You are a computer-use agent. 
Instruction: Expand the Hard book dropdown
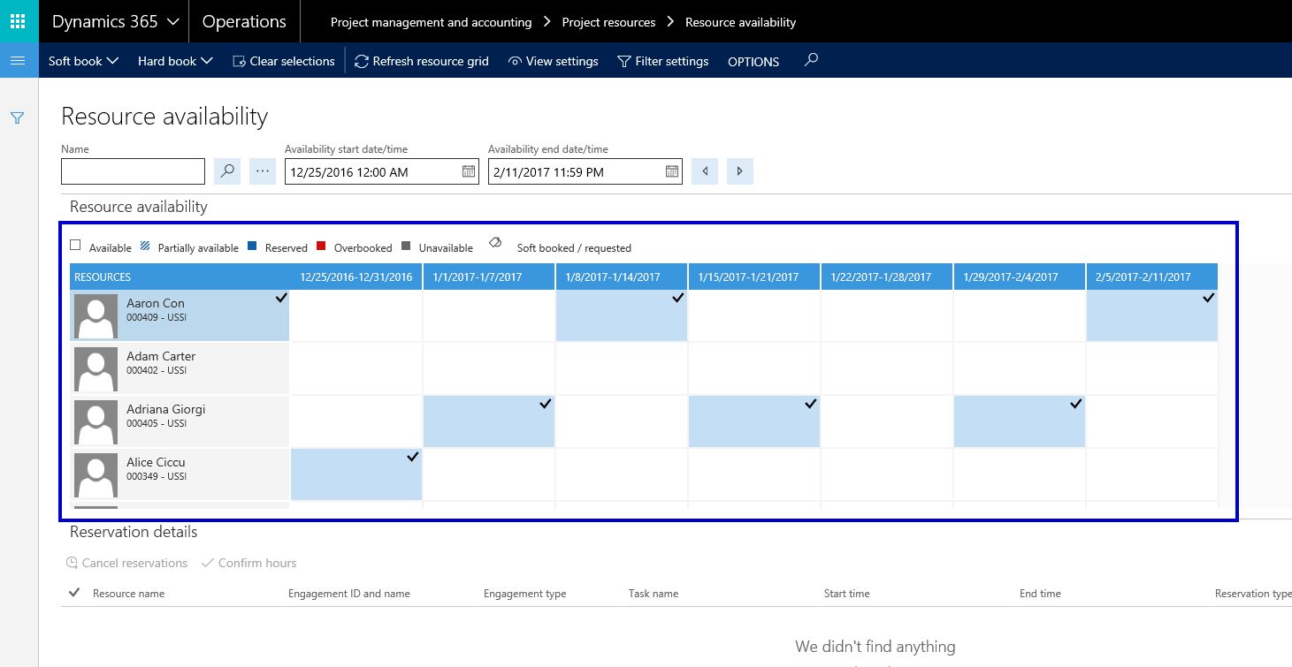click(x=175, y=61)
